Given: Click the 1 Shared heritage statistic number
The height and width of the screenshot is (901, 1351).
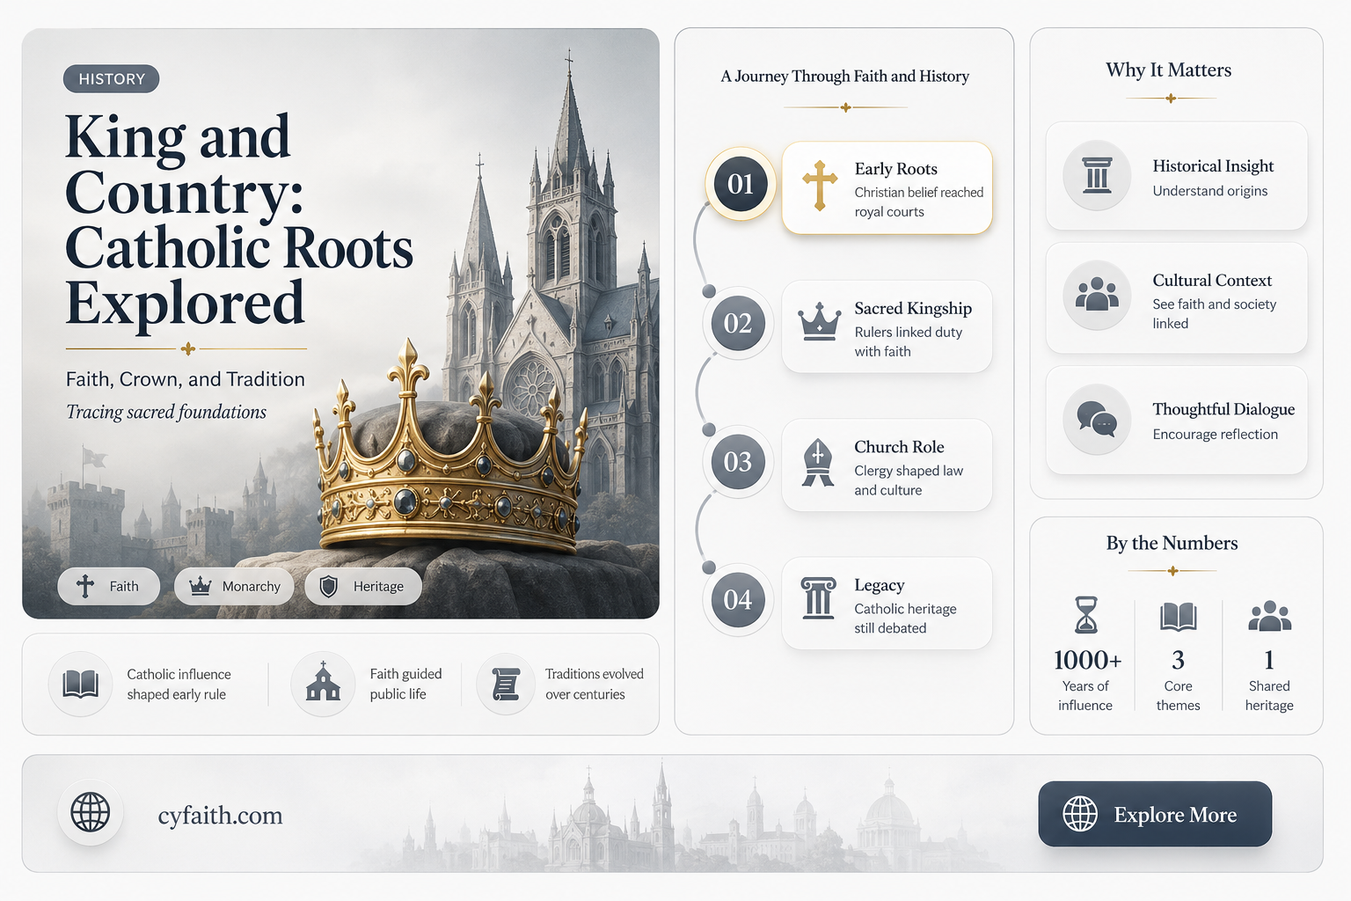Looking at the screenshot, I should pyautogui.click(x=1269, y=660).
